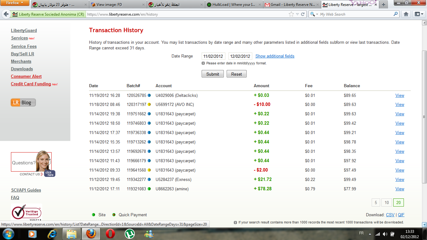The width and height of the screenshot is (427, 240).
Task: Switch to the View image: FD tab
Action: point(118,5)
